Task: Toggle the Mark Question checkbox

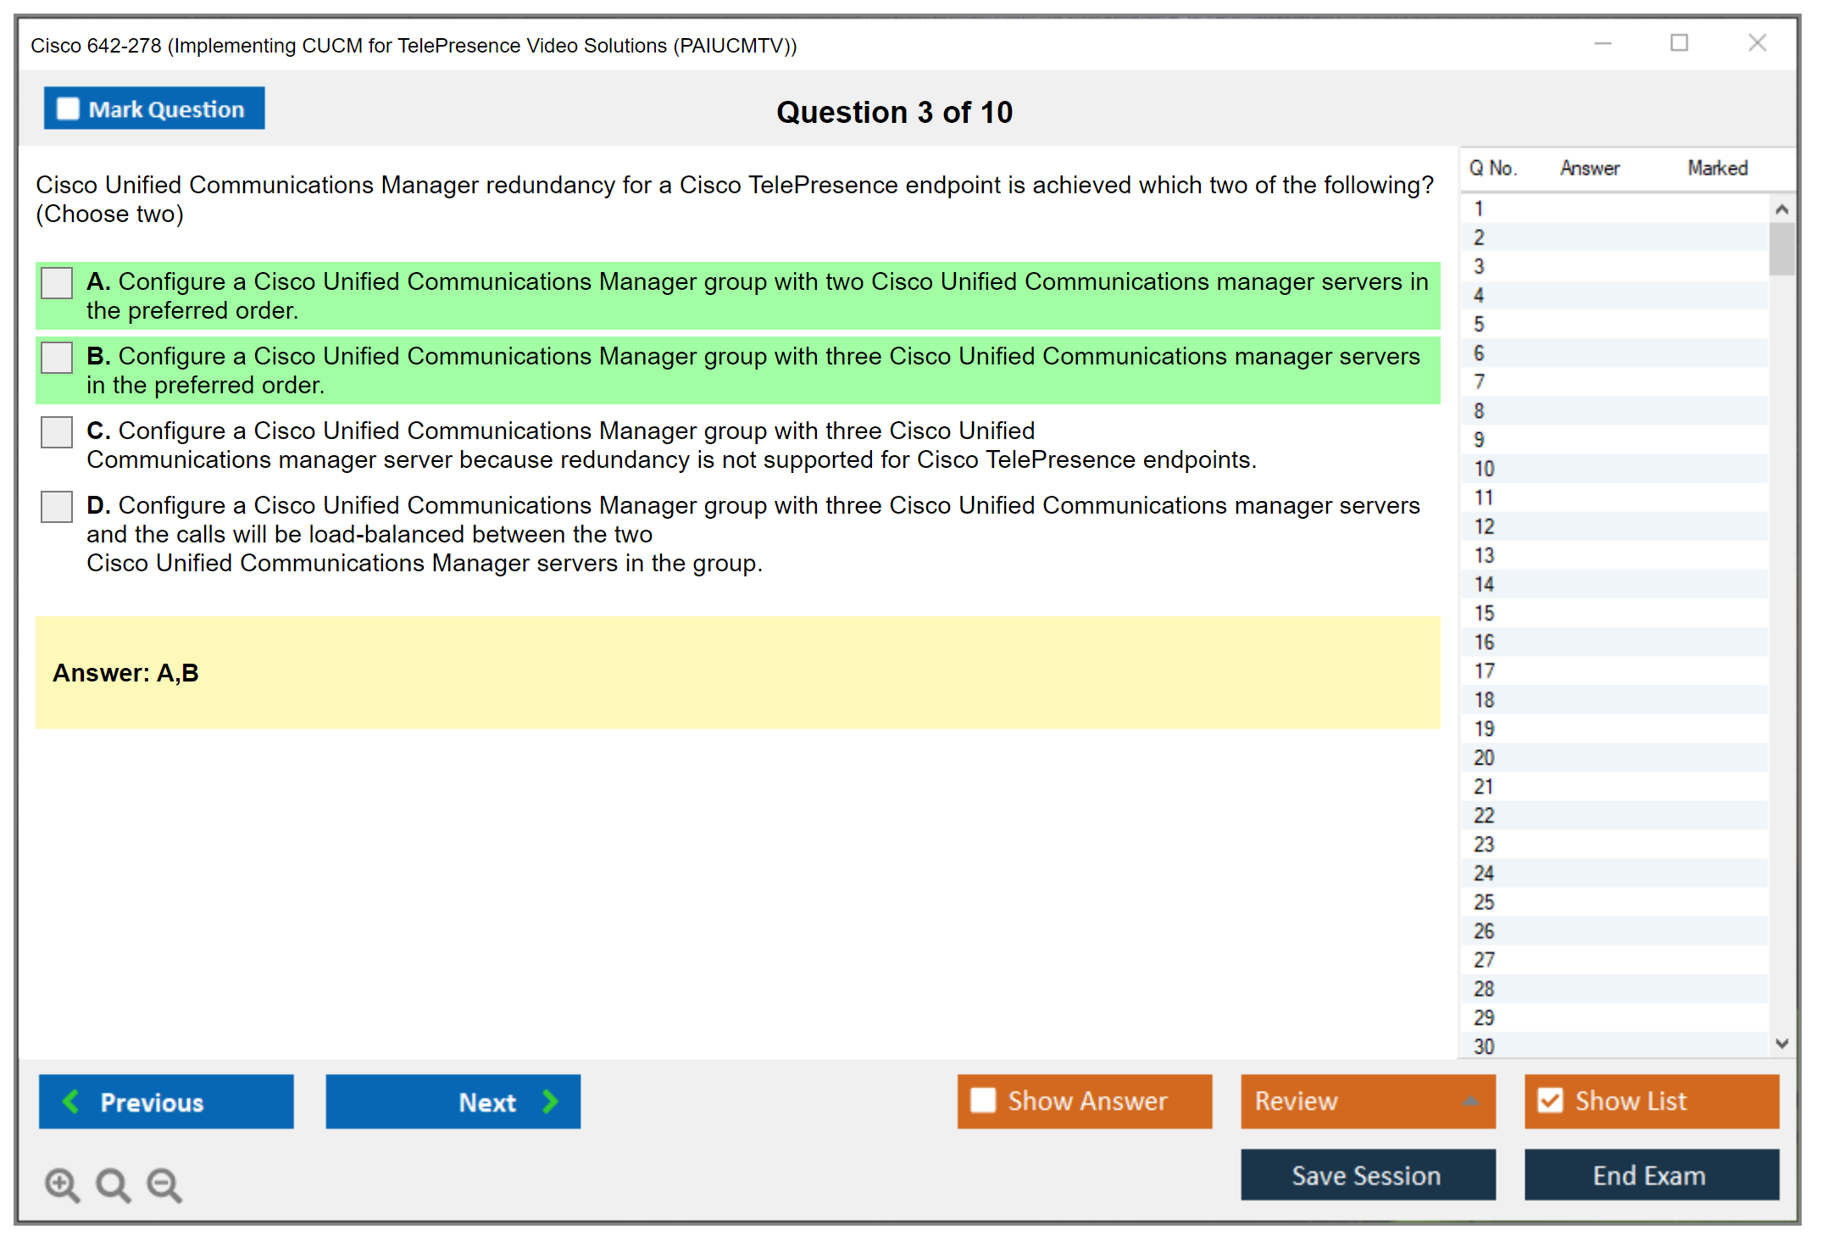Action: (68, 109)
